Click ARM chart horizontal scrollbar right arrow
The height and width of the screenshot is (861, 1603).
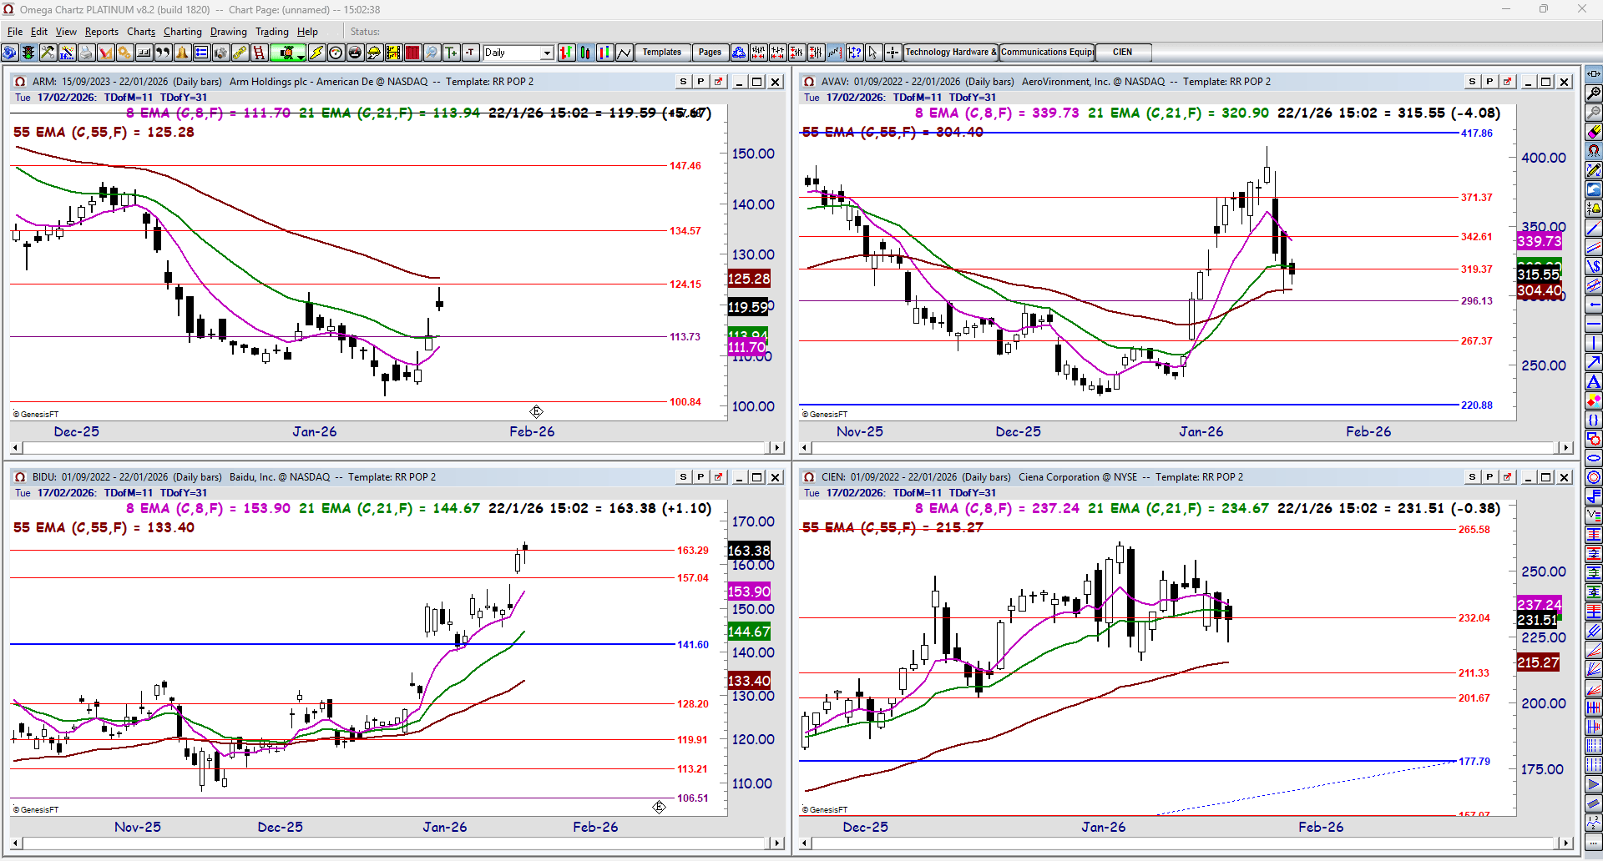[777, 448]
